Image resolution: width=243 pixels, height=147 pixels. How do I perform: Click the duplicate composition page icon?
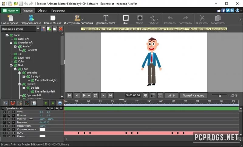pyautogui.click(x=55, y=29)
